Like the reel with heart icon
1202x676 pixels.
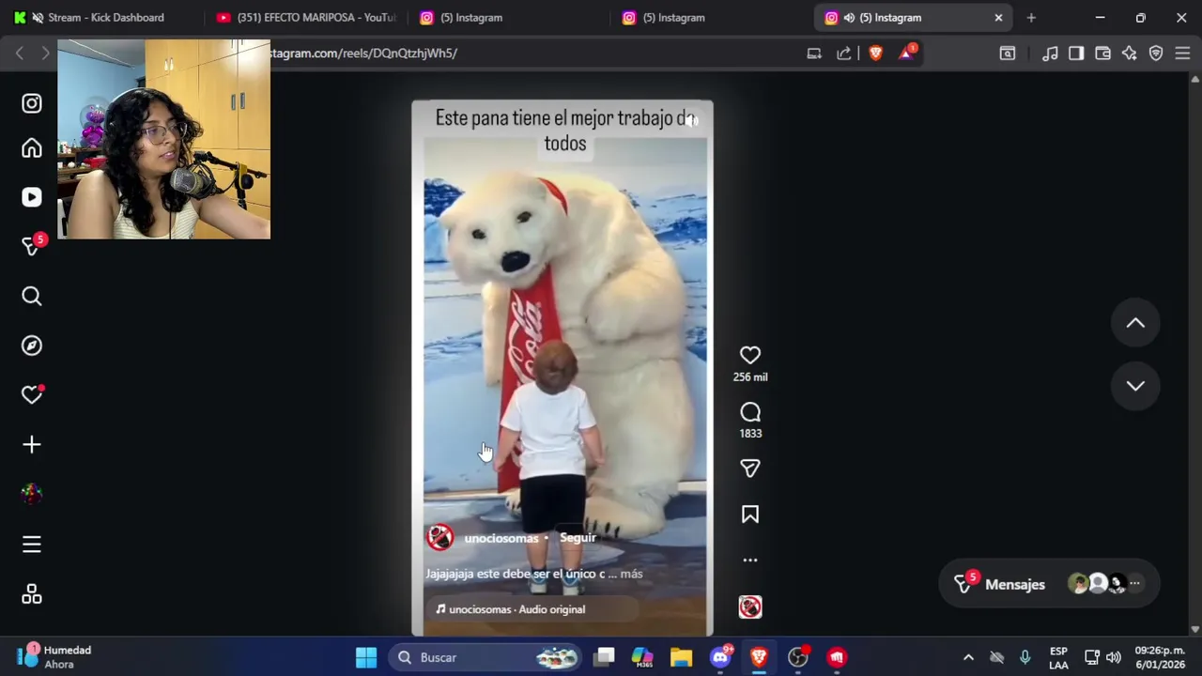tap(749, 355)
